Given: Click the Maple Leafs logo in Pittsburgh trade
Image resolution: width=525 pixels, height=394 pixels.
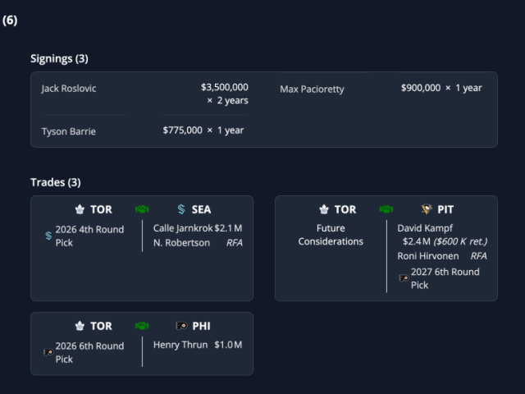Looking at the screenshot, I should click(324, 209).
